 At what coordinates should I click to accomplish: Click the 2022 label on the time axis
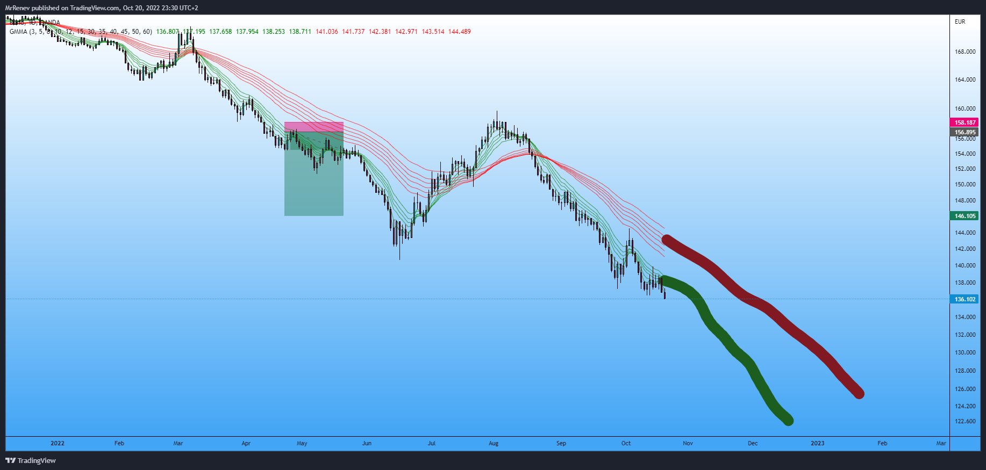58,443
